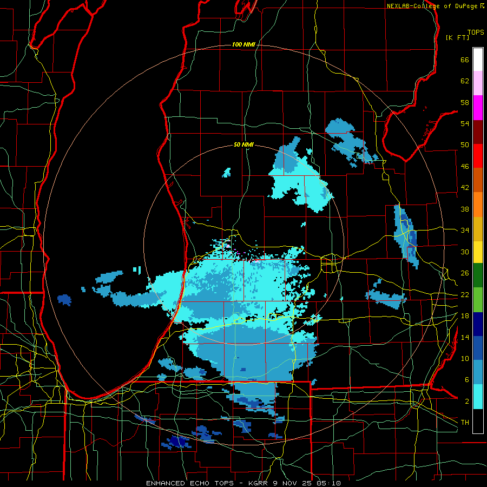The height and width of the screenshot is (487, 487).
Task: Click the legend value '22'
Action: coord(465,295)
